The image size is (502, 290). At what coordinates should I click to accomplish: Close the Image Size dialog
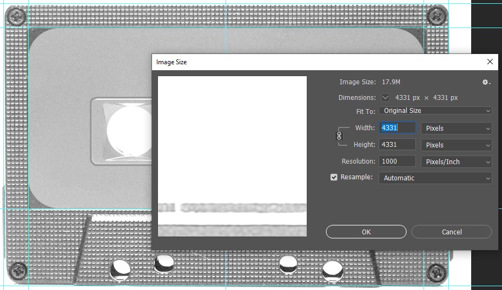(490, 62)
